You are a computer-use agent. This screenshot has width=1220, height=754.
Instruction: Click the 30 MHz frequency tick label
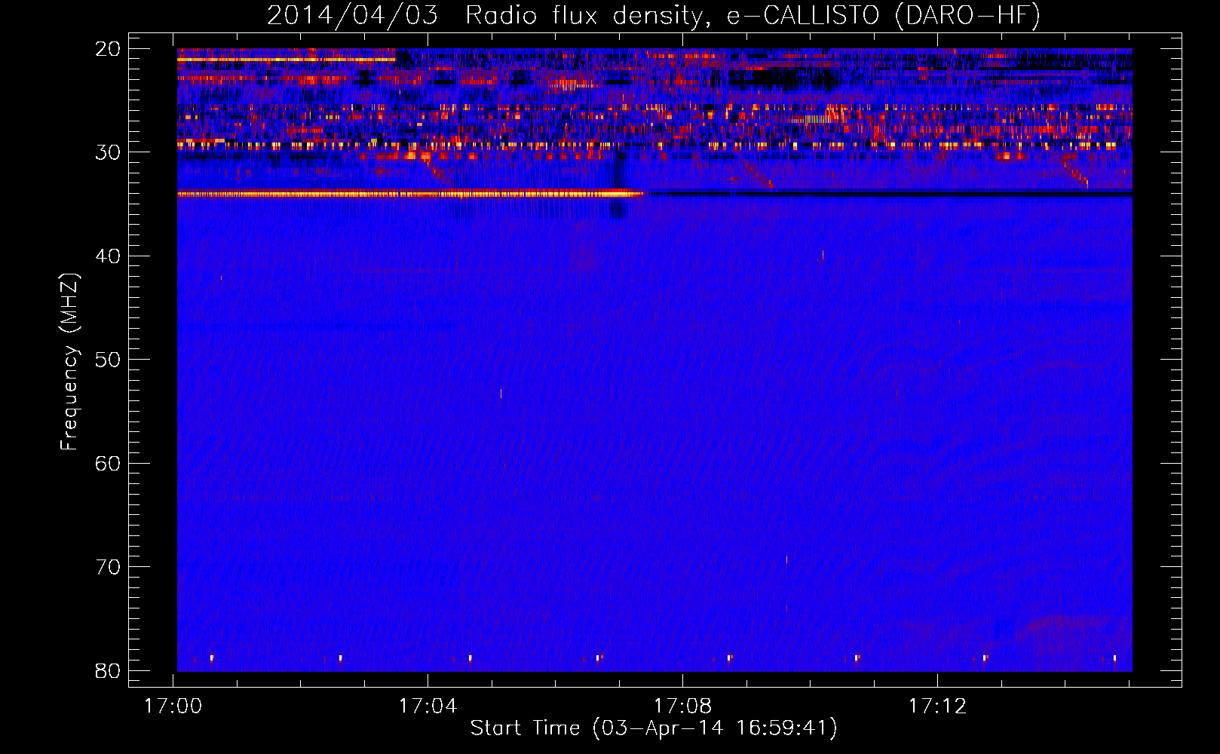tap(108, 152)
